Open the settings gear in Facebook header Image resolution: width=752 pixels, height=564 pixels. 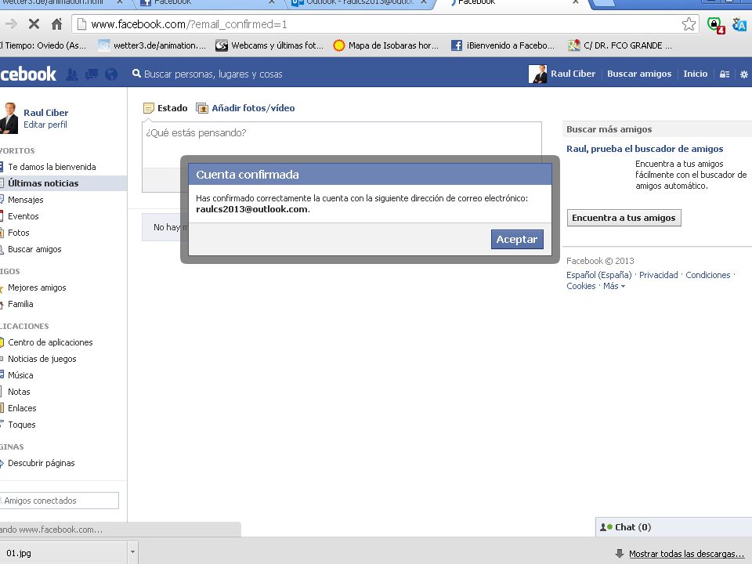744,74
